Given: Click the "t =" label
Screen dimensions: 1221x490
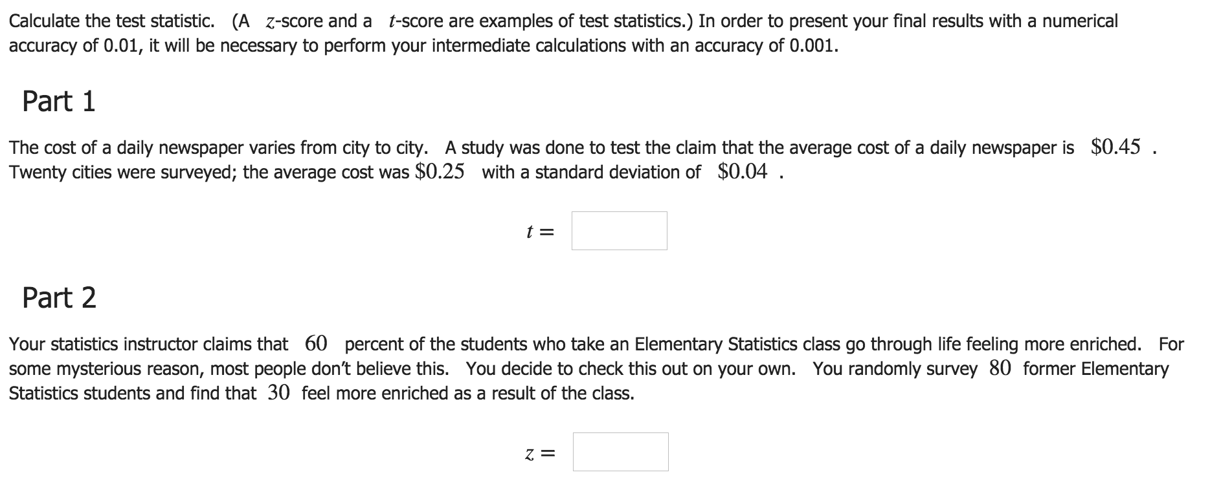Looking at the screenshot, I should 541,231.
